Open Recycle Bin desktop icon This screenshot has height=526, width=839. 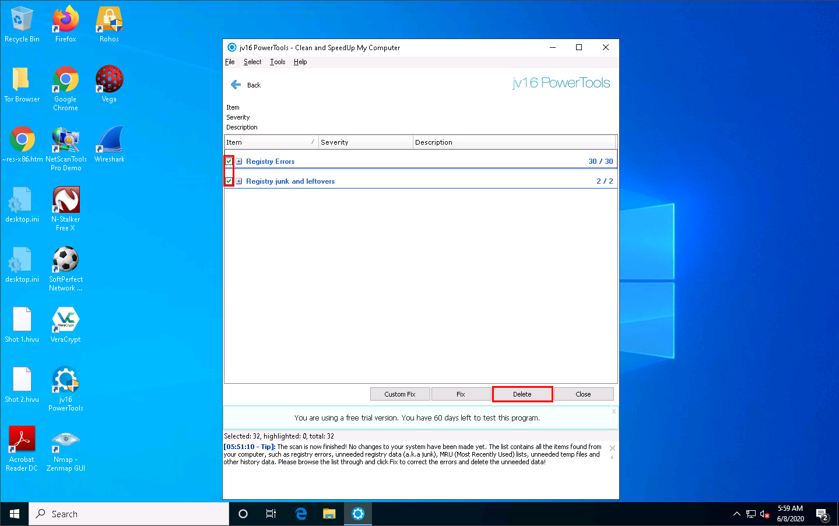tap(22, 24)
